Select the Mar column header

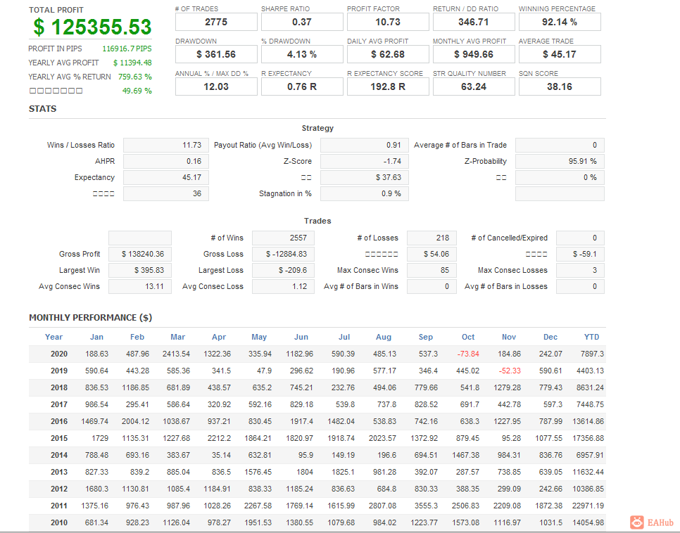click(x=178, y=337)
